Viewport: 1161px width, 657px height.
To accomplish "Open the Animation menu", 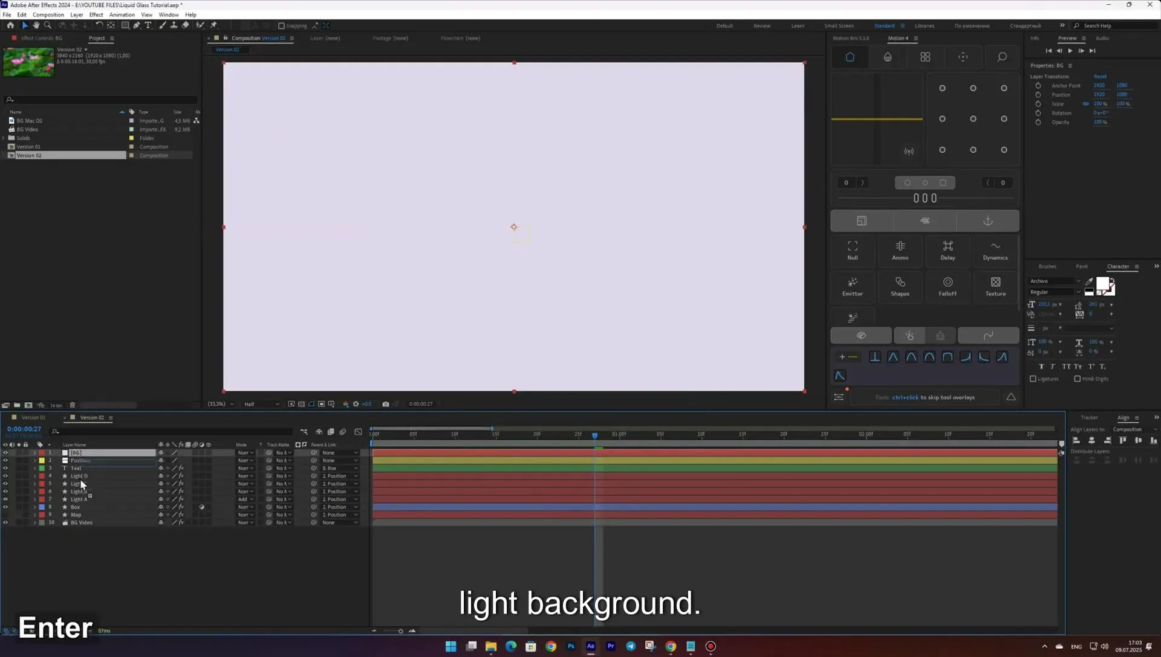I will pos(122,14).
